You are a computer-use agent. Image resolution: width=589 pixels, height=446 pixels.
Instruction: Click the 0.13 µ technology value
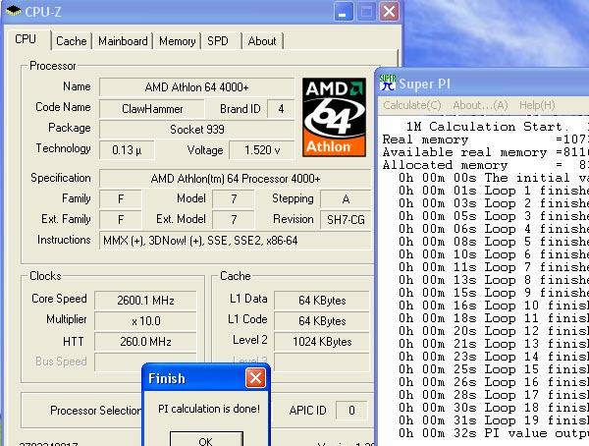point(127,150)
